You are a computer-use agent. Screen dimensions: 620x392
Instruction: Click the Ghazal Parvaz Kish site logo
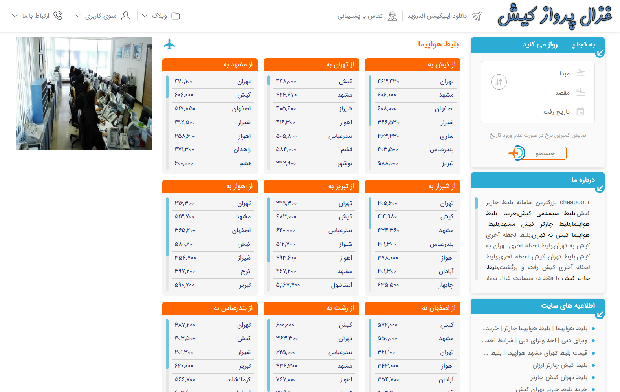point(555,16)
